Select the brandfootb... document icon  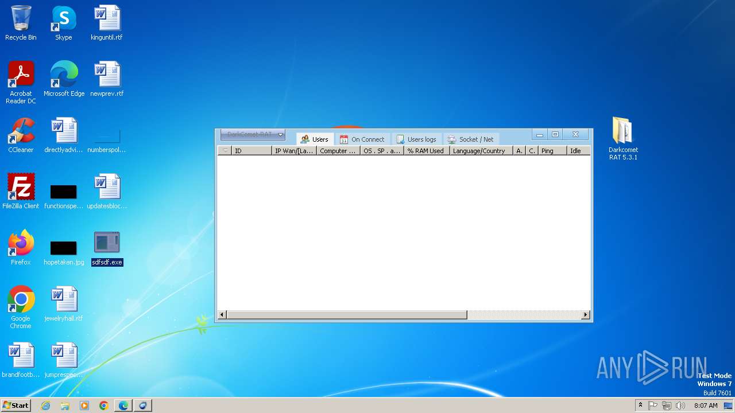[21, 360]
